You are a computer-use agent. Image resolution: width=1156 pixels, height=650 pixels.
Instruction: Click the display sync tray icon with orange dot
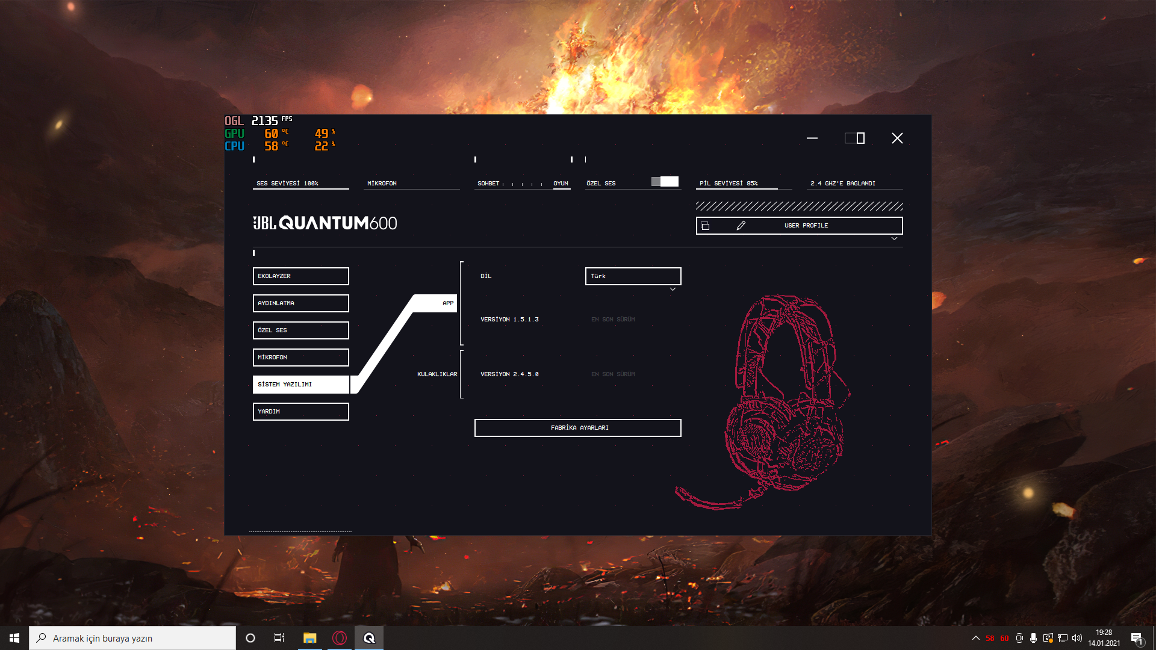click(1048, 639)
